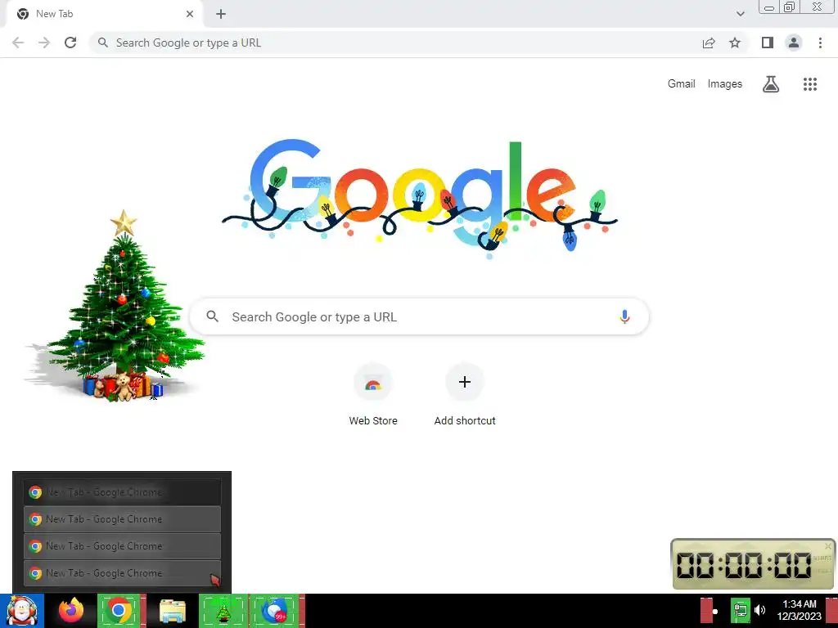Open File Explorer from the taskbar

click(x=172, y=612)
